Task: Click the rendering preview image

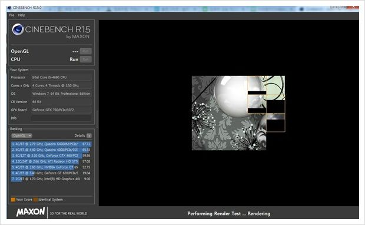Action: (x=238, y=113)
